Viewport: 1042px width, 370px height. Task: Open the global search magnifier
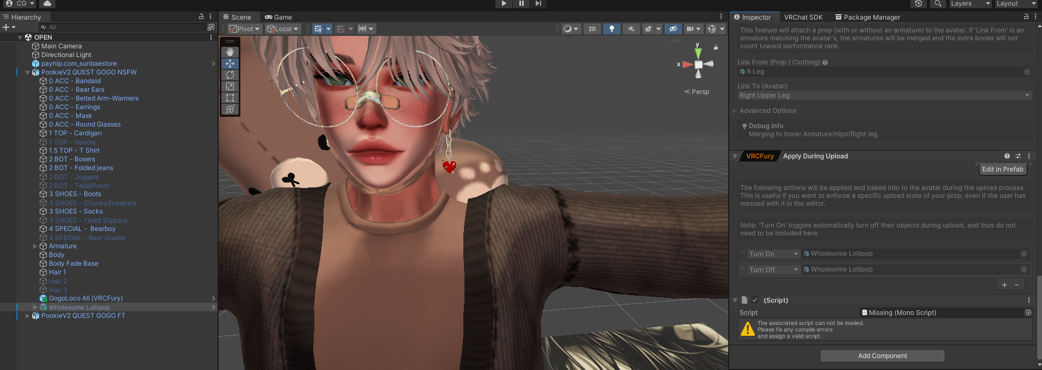click(x=938, y=4)
